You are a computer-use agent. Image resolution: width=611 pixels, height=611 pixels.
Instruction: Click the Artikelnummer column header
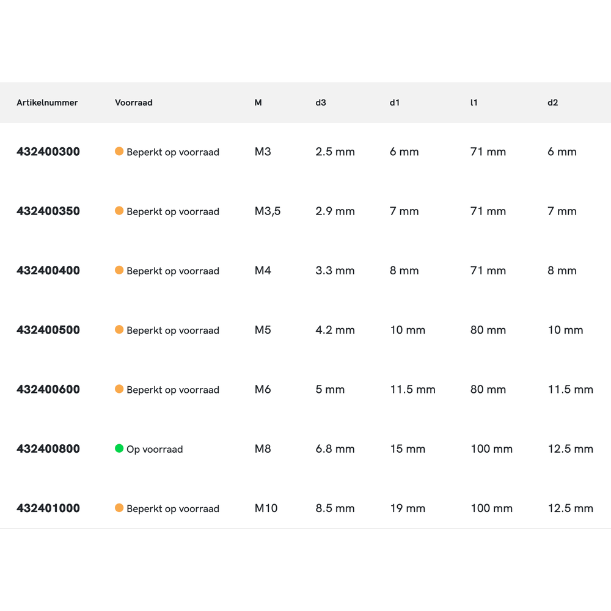[47, 103]
